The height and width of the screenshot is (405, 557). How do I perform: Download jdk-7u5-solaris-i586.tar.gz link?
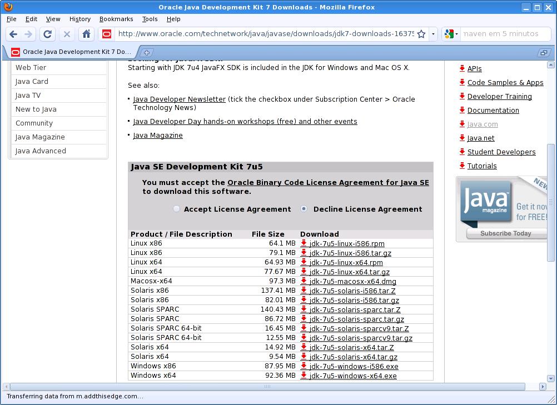coord(354,301)
